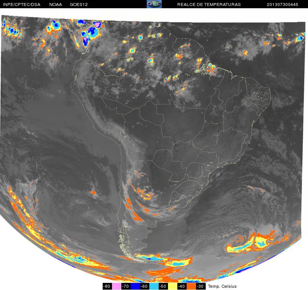Click the CPTEC logo in header
Image resolution: width=308 pixels, height=290 pixels.
coord(154,4)
